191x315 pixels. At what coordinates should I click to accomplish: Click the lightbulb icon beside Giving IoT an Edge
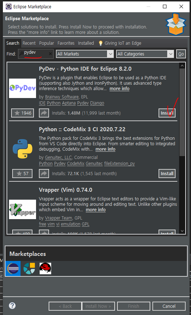click(101, 43)
